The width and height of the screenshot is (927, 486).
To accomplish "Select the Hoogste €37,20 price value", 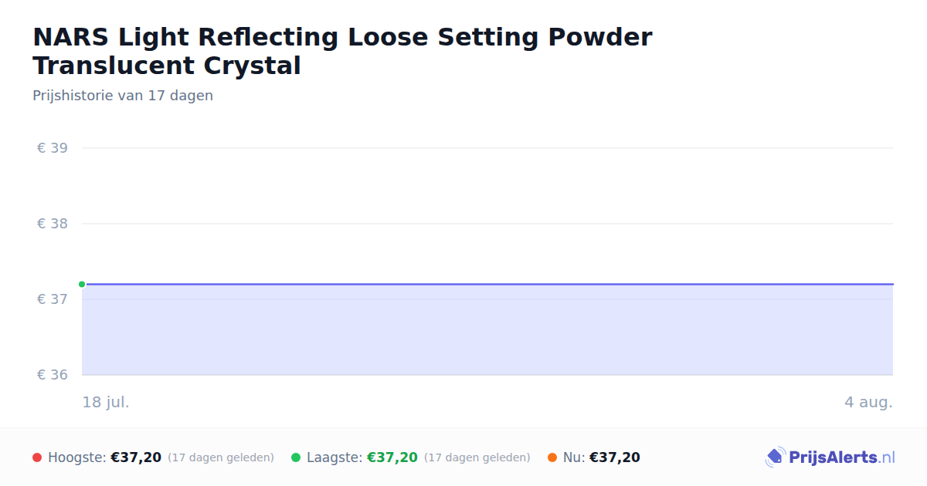I will pos(136,457).
